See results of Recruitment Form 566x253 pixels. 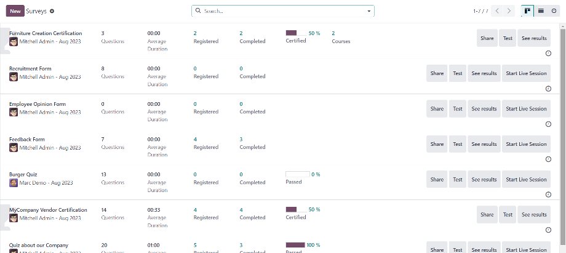point(484,73)
